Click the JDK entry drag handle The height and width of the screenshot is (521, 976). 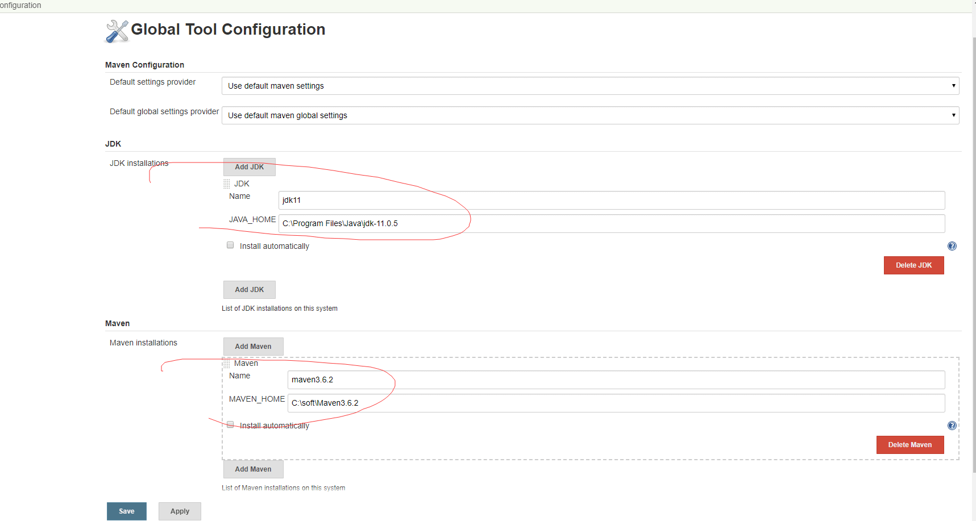pos(227,184)
